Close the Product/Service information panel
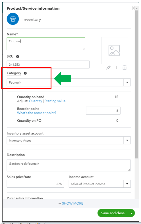The width and height of the screenshot is (141, 224). point(133,8)
